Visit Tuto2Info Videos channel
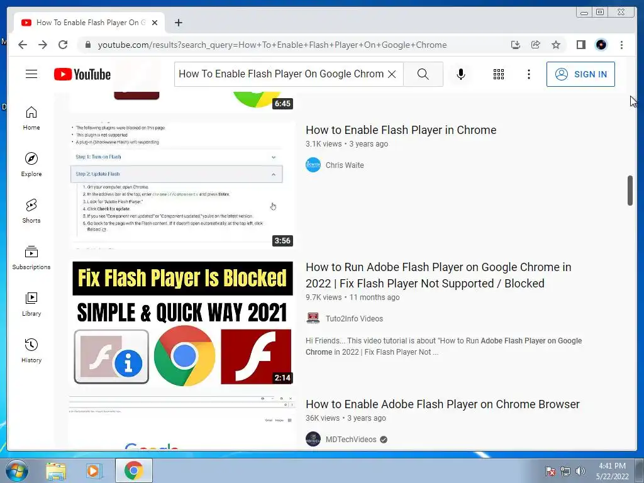The width and height of the screenshot is (644, 483). (354, 318)
